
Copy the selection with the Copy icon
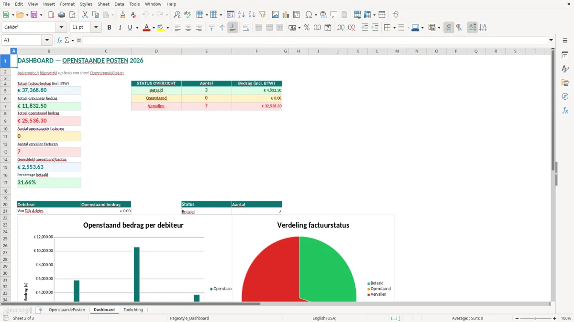[96, 15]
